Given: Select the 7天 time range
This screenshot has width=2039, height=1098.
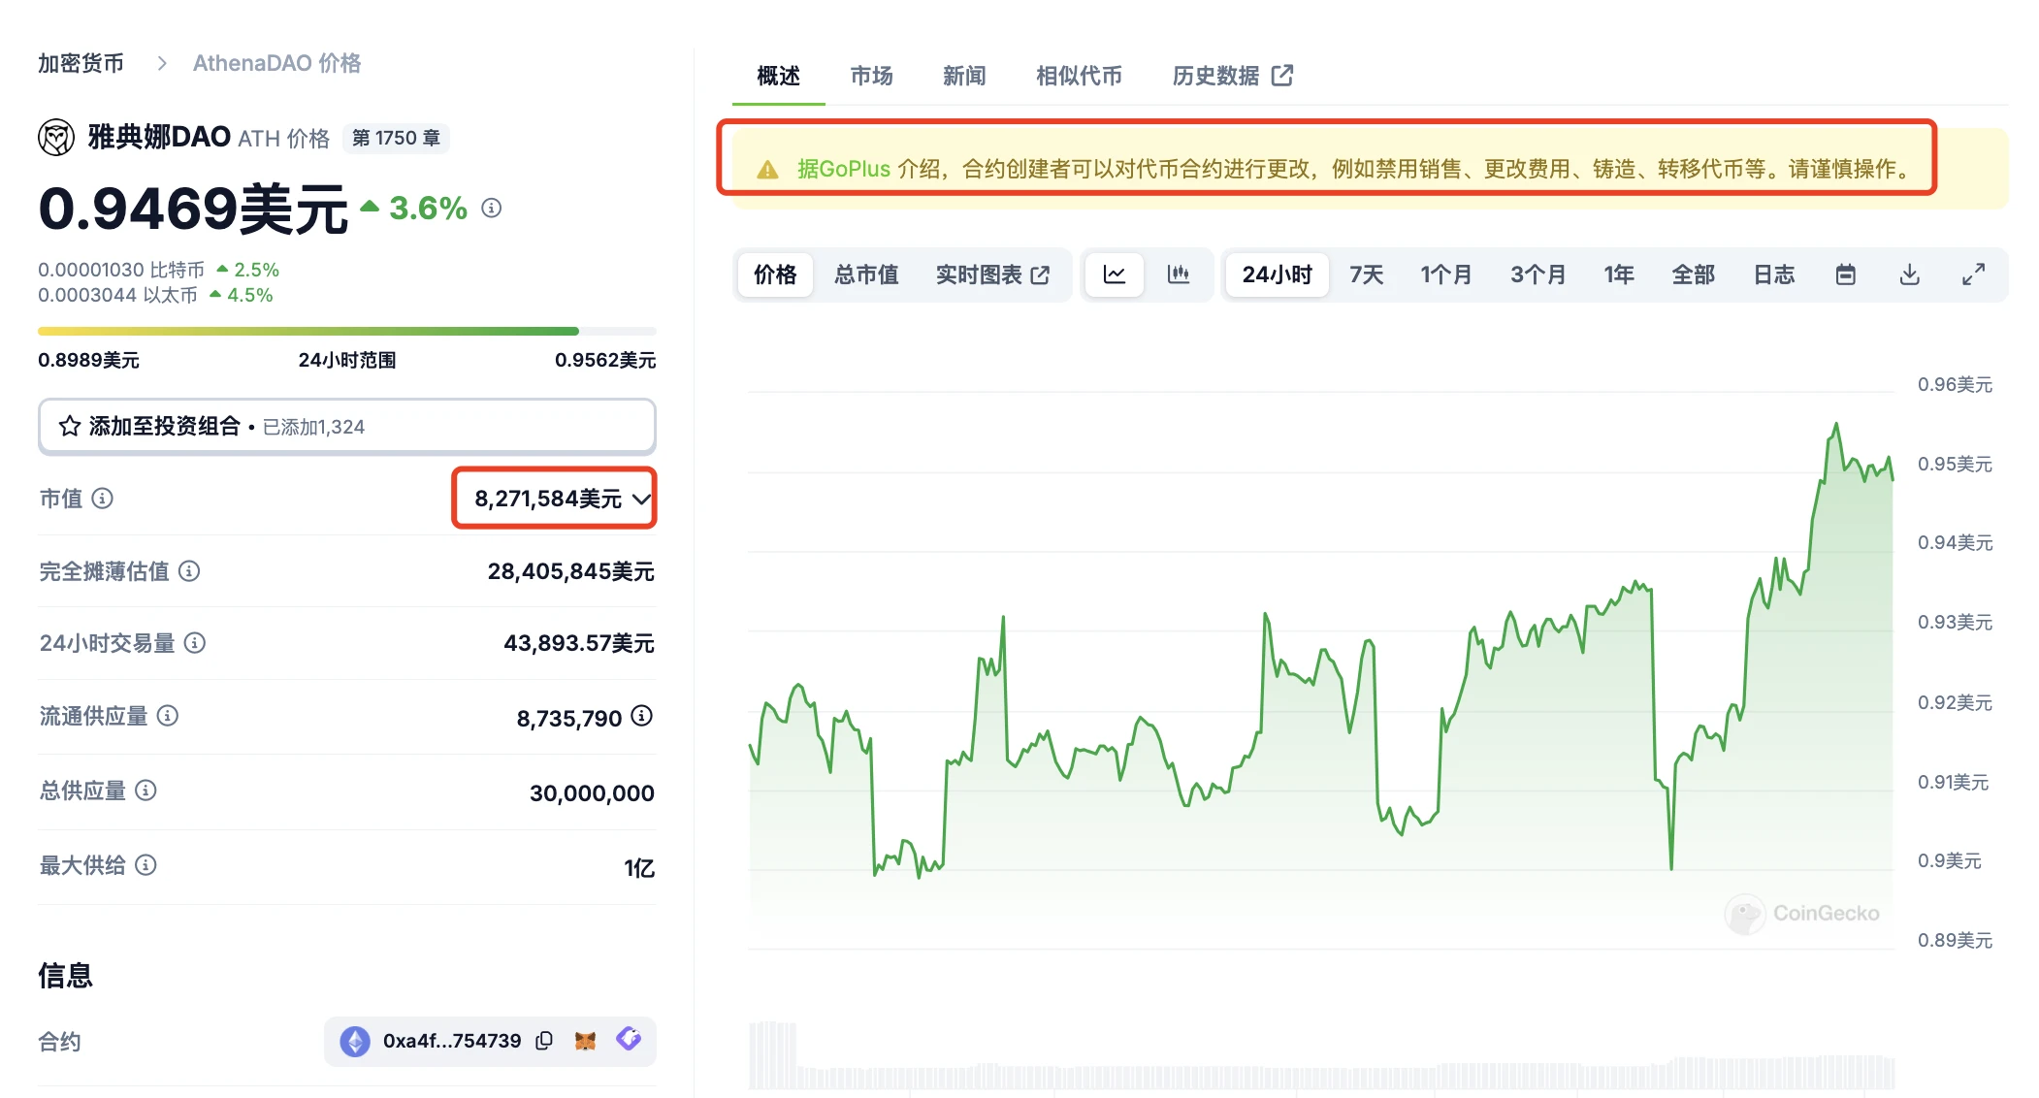Looking at the screenshot, I should [x=1365, y=274].
